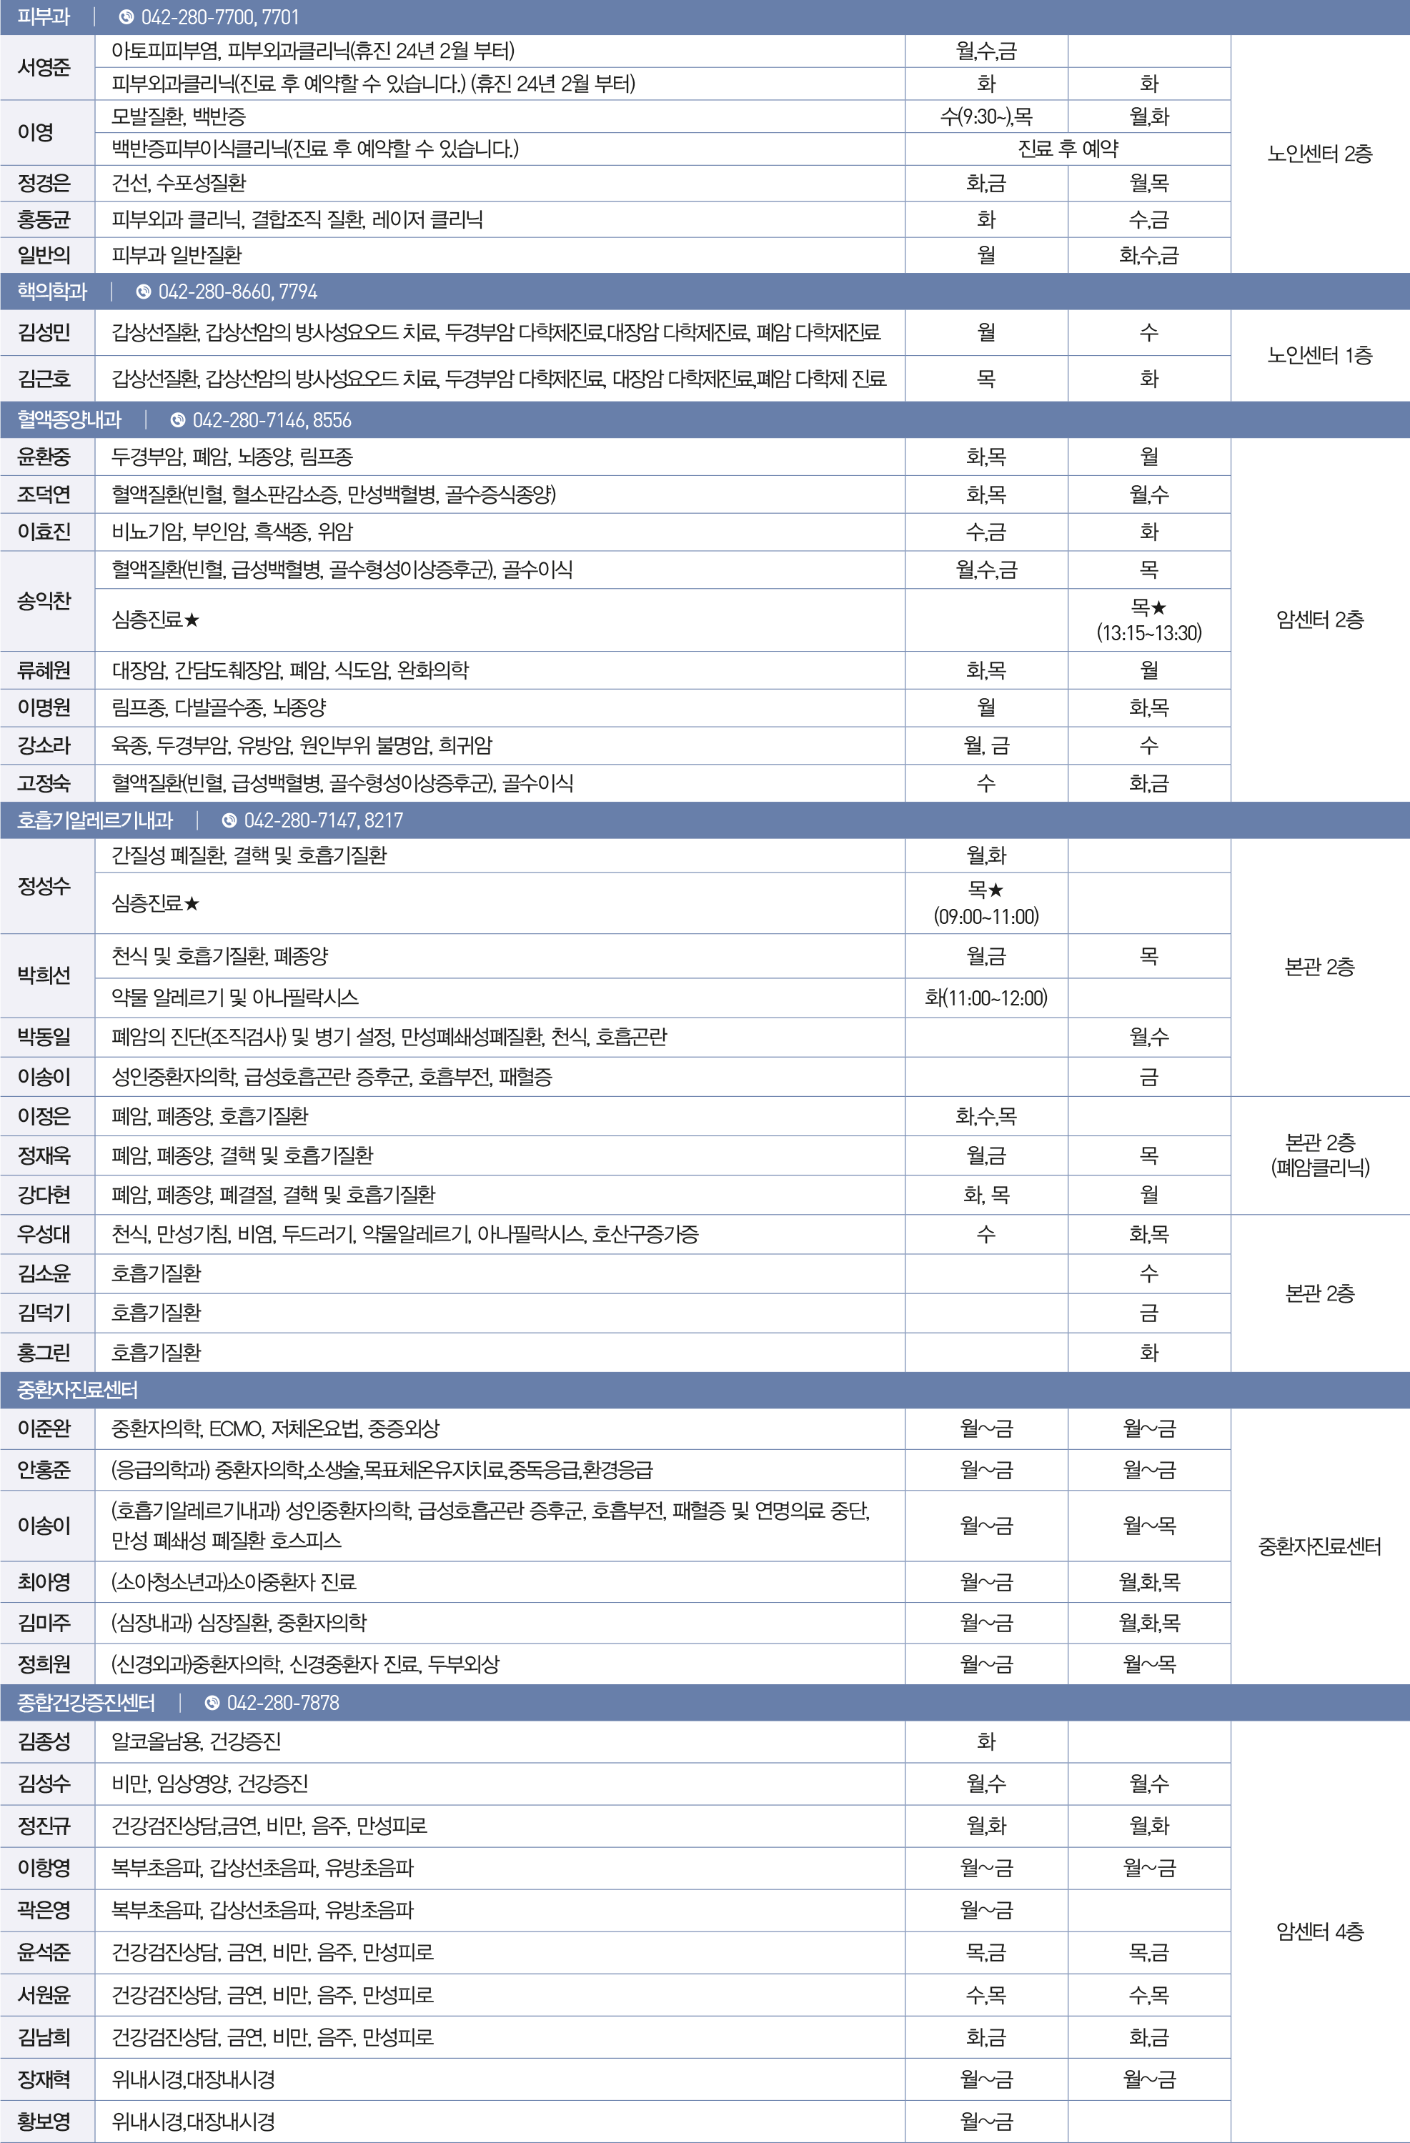Select doctor name 조덕연
The image size is (1410, 2143).
pos(44,494)
